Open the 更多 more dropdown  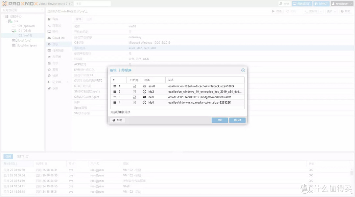(331, 11)
